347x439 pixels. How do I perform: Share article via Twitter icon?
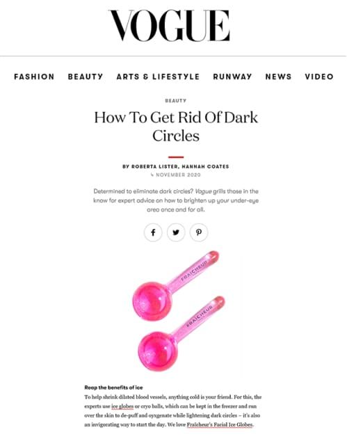point(176,232)
